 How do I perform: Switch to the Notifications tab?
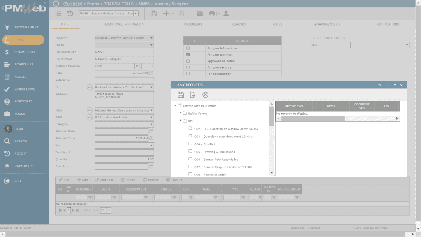[x=387, y=24]
